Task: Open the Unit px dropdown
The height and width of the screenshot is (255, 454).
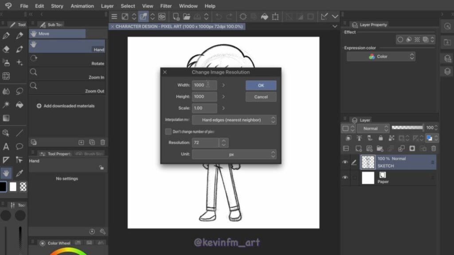Action: tap(234, 154)
